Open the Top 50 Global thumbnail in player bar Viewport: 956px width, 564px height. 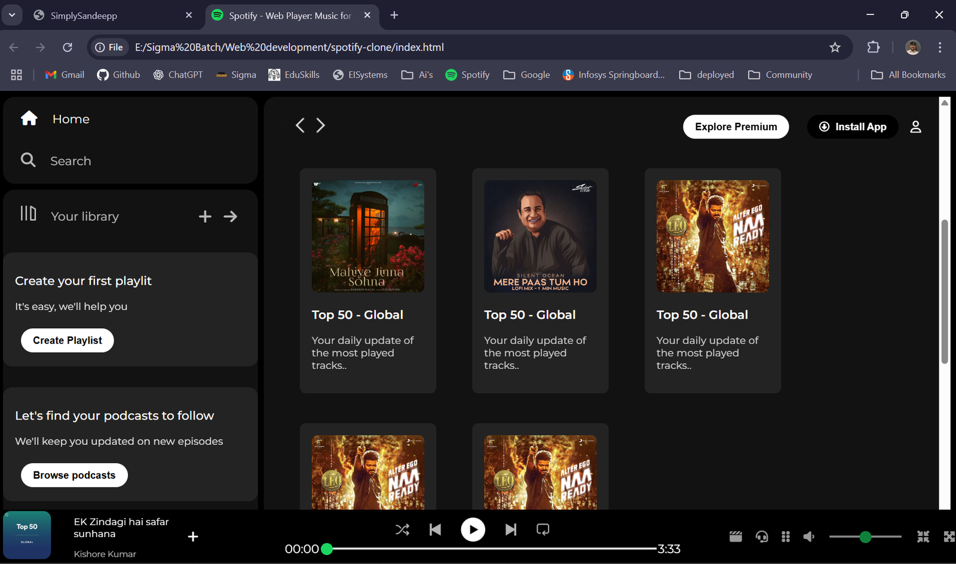27,535
